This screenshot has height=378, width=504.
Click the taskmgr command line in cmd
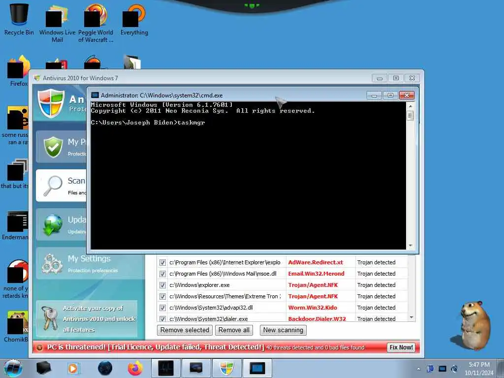(x=148, y=123)
